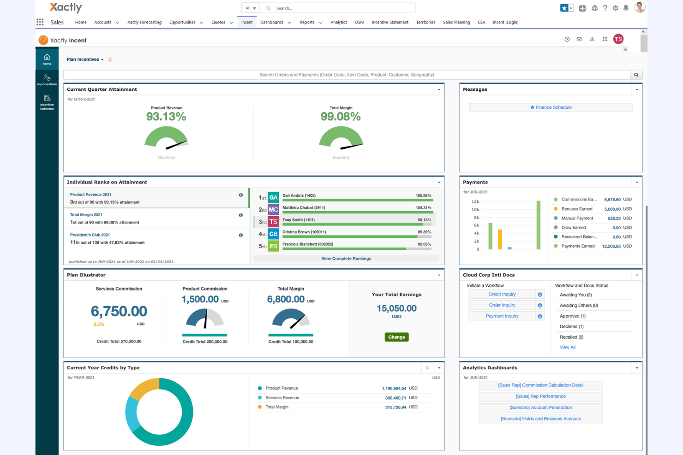The image size is (683, 455).
Task: Open the Incentive Estimator tool
Action: pos(47,101)
